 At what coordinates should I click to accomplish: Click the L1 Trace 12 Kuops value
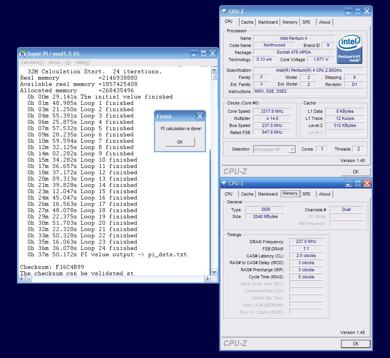pos(345,119)
